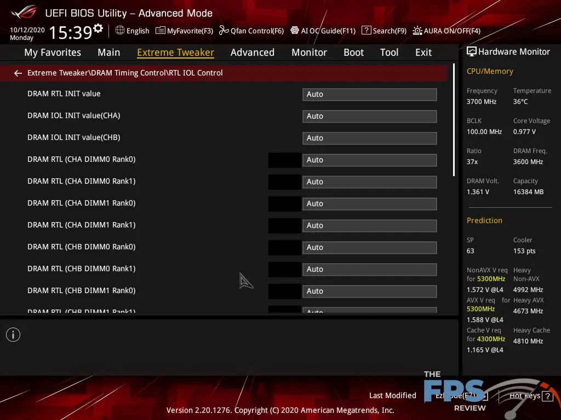Image resolution: width=561 pixels, height=420 pixels.
Task: Open Hot Keys question mark icon
Action: pyautogui.click(x=547, y=396)
